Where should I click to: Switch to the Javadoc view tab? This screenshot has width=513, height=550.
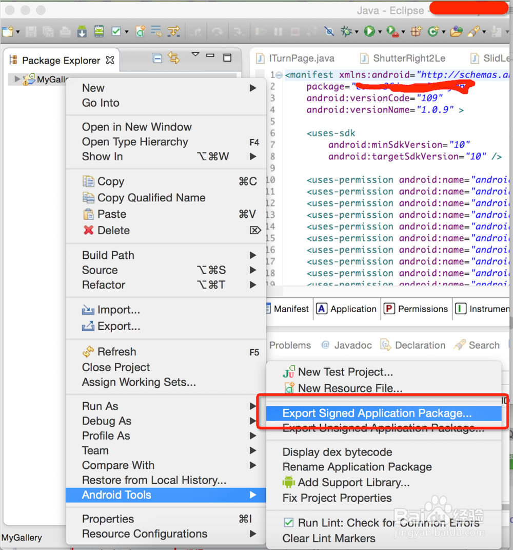click(x=347, y=346)
